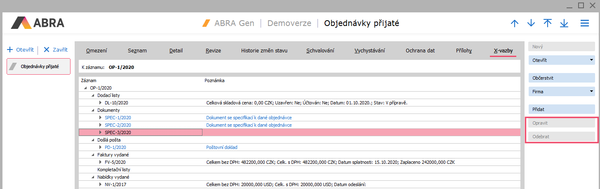
Task: Jump to first record arrow icon
Action: pos(548,24)
